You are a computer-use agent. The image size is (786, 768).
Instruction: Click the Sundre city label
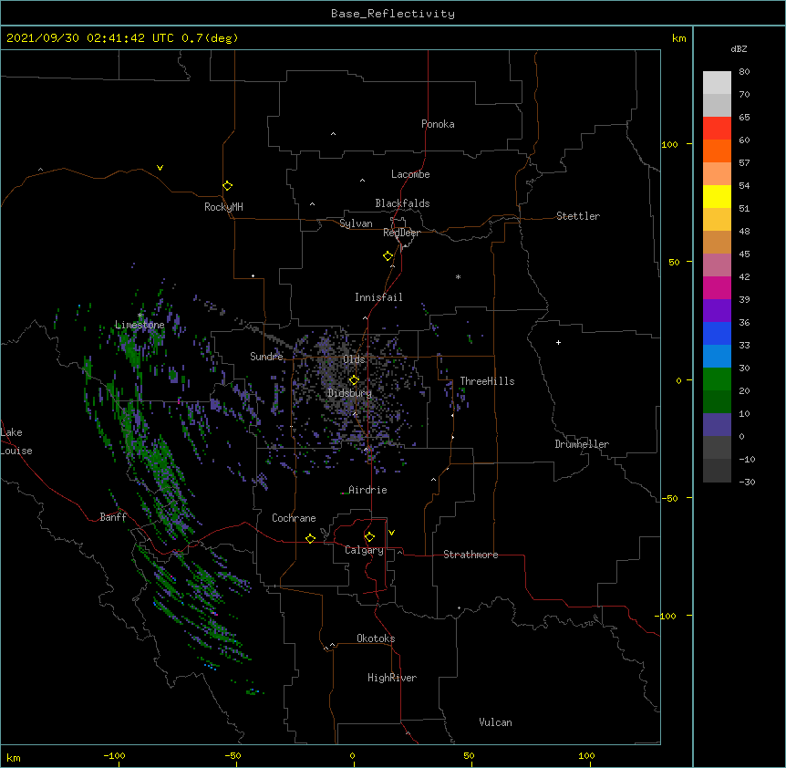266,357
